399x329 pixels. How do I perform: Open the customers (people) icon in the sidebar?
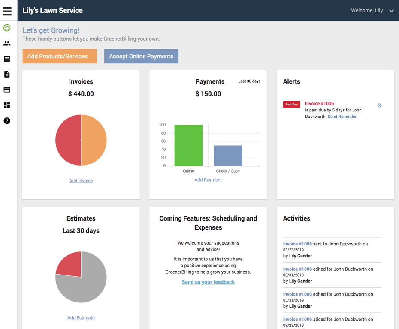[x=7, y=43]
